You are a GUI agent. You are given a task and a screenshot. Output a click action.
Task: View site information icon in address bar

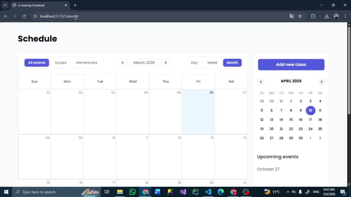pos(35,16)
